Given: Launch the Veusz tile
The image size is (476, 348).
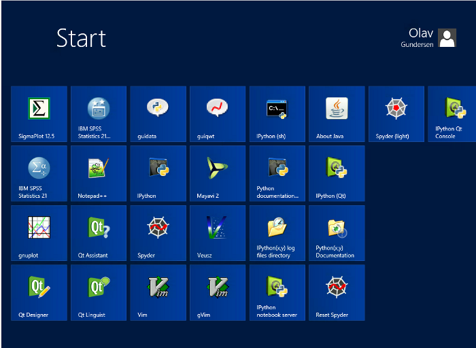Looking at the screenshot, I should click(x=218, y=233).
